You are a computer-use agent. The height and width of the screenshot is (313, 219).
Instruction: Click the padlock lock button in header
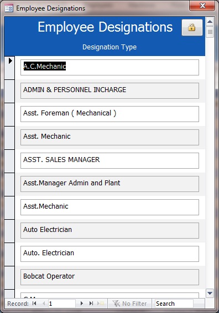pyautogui.click(x=192, y=28)
